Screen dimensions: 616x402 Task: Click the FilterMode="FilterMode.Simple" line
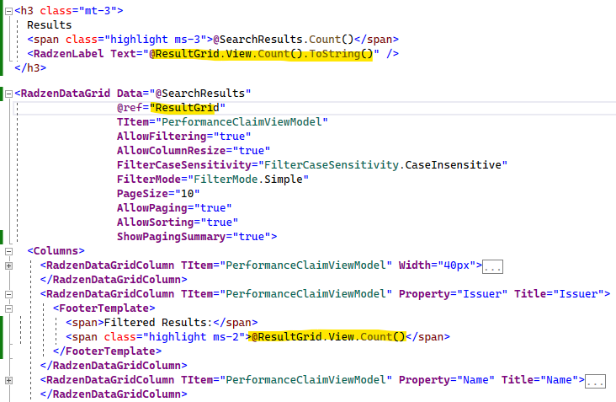[x=213, y=180]
